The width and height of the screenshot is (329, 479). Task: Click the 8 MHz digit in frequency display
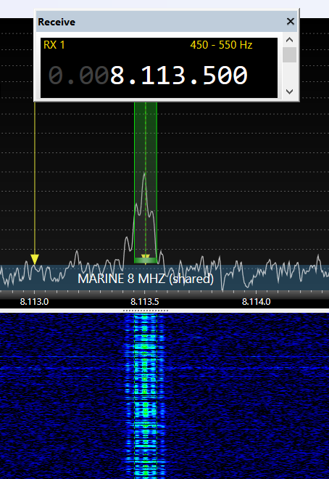click(117, 75)
